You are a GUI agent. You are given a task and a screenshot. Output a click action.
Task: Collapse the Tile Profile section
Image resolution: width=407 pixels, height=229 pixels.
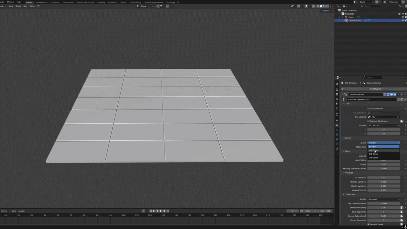pyautogui.click(x=344, y=194)
